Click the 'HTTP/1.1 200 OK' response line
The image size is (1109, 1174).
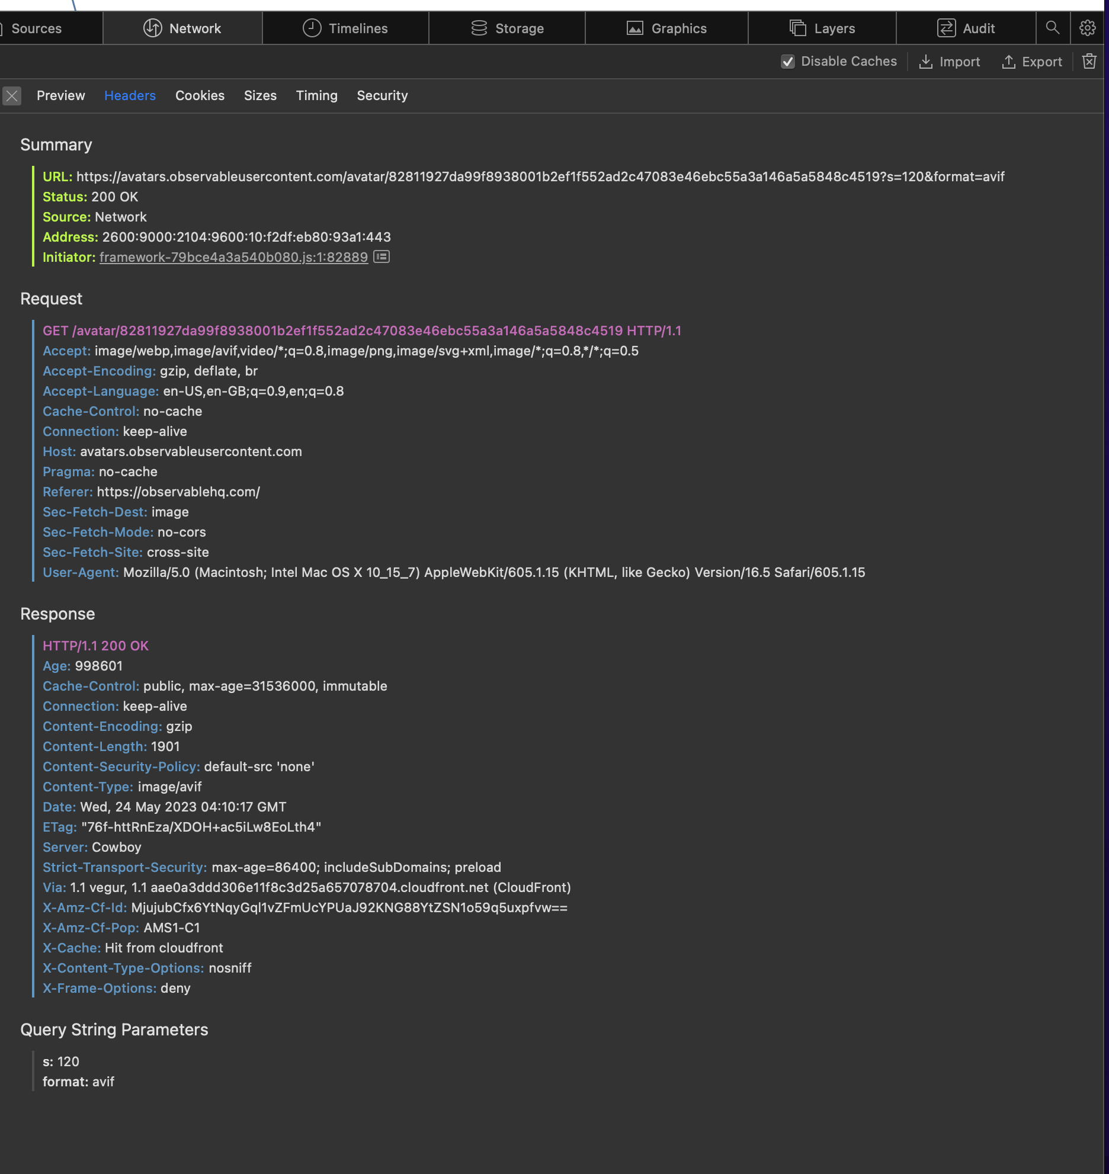click(95, 646)
